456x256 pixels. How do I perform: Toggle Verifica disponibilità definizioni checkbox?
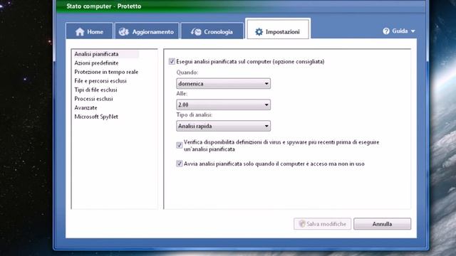tap(179, 145)
